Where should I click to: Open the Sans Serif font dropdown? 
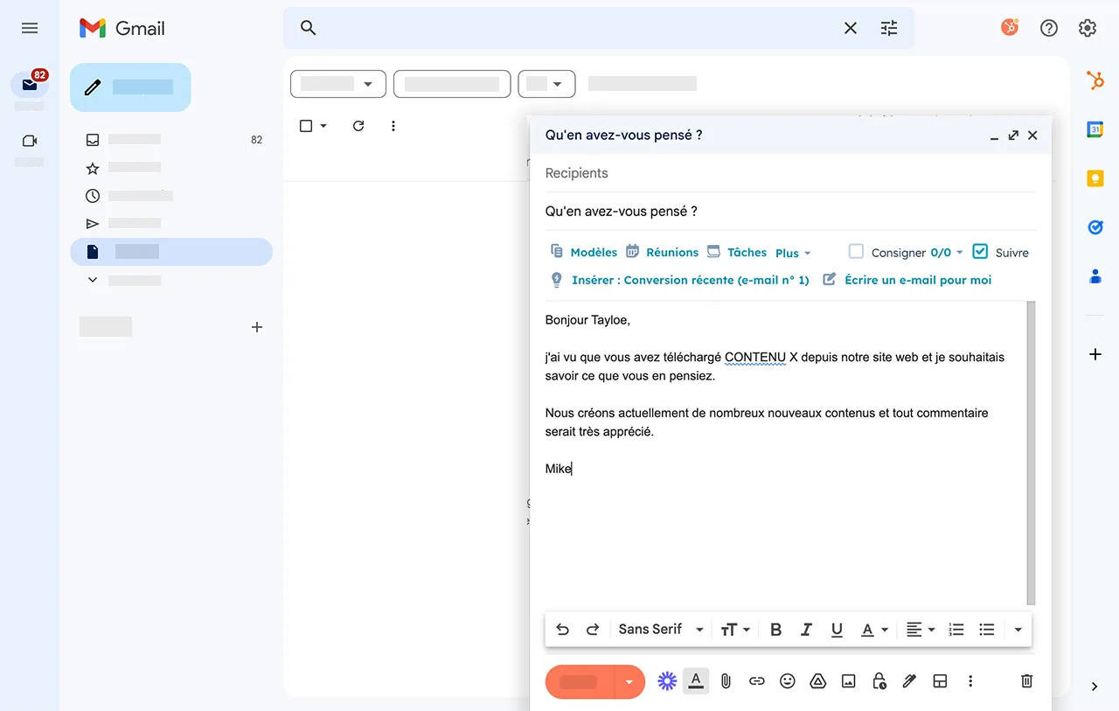tap(661, 630)
